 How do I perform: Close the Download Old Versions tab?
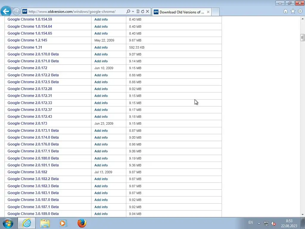click(x=208, y=12)
